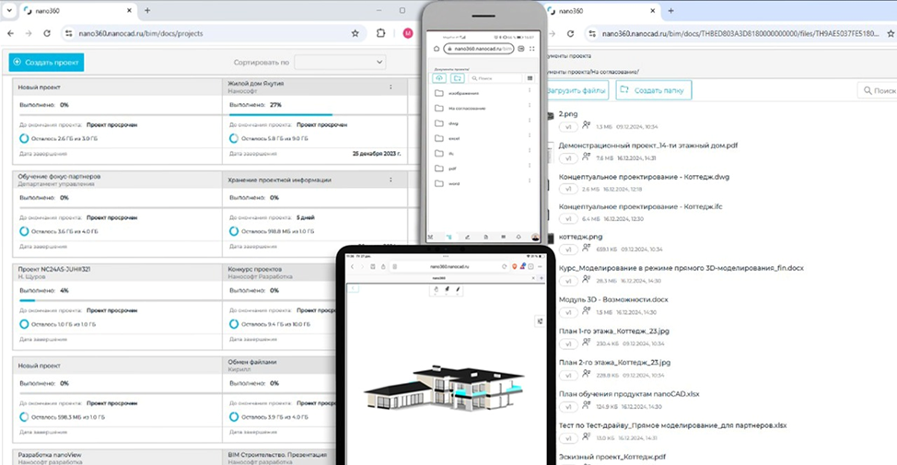Open version v1 badge of 'Демонстрационный проект' pdf
Viewport: 897px width, 465px height.
tap(568, 157)
